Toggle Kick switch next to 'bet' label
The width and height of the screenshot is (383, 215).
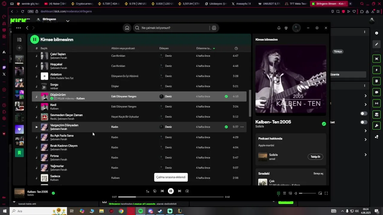tap(364, 122)
